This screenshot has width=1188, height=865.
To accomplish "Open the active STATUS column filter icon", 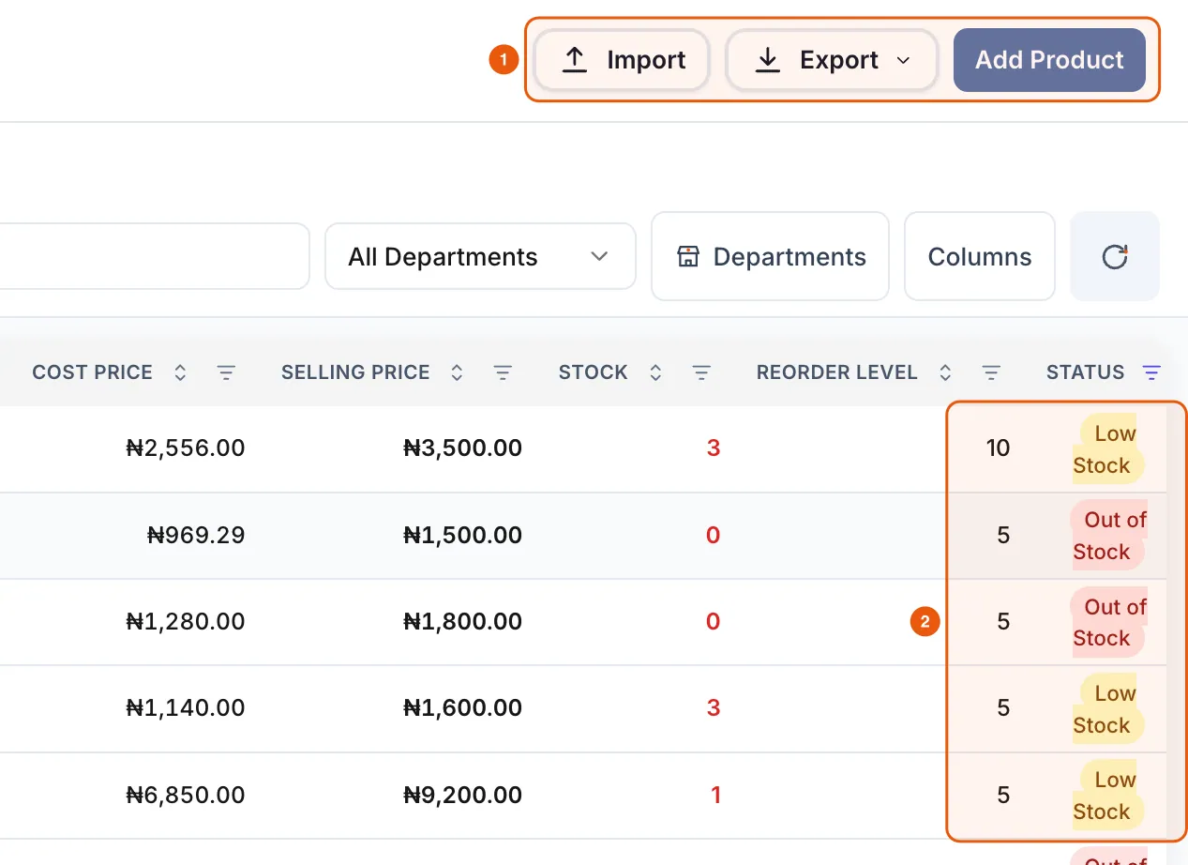I will point(1151,372).
